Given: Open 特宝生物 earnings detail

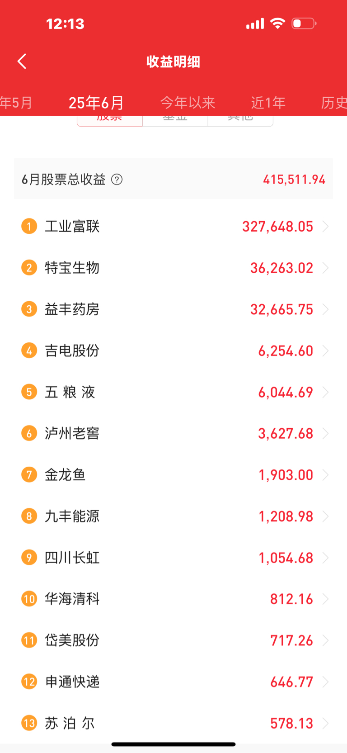Looking at the screenshot, I should [x=173, y=268].
